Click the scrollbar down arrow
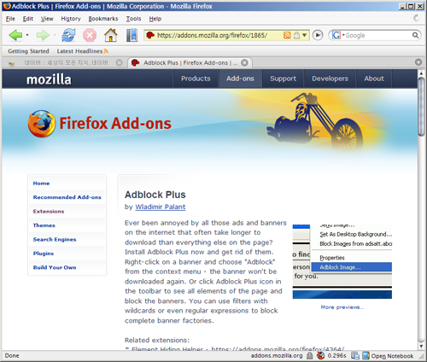 [x=421, y=347]
